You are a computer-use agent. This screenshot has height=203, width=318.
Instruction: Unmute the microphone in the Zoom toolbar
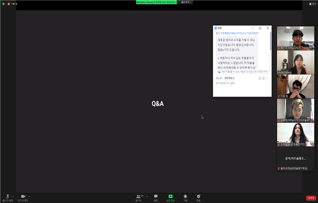[x=7, y=197]
